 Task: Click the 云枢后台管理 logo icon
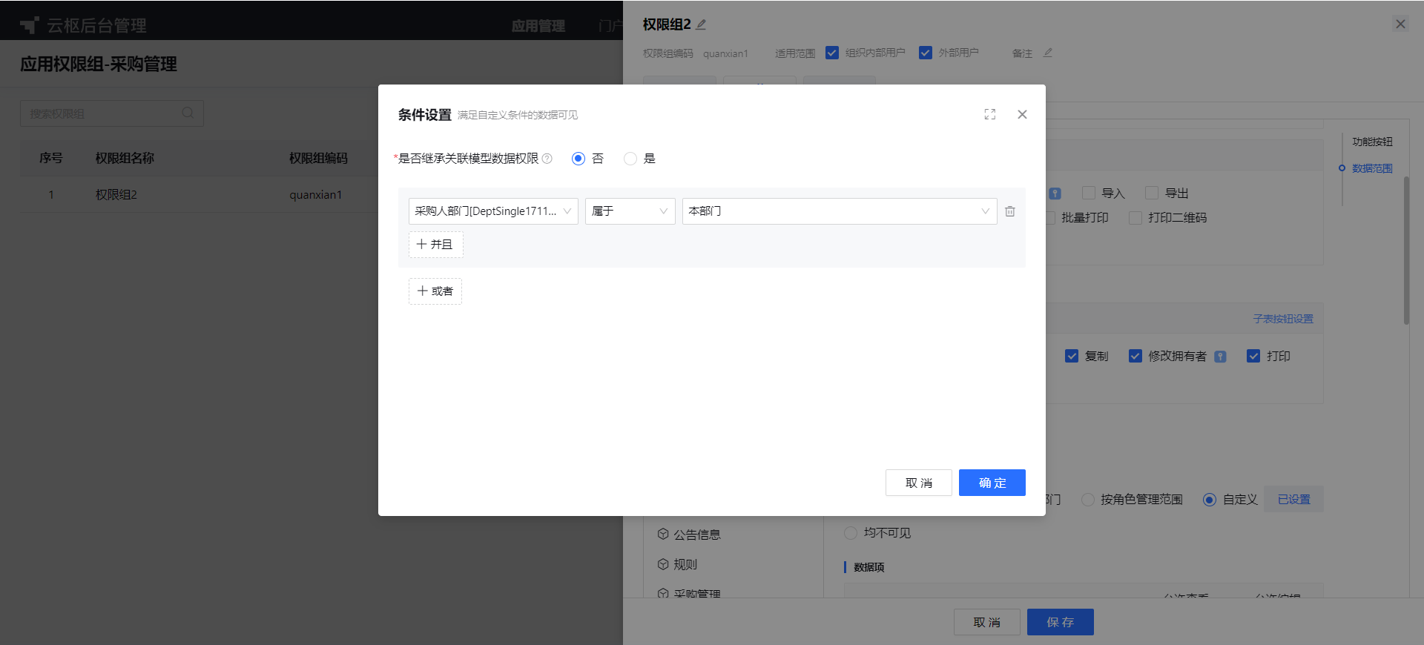[30, 25]
